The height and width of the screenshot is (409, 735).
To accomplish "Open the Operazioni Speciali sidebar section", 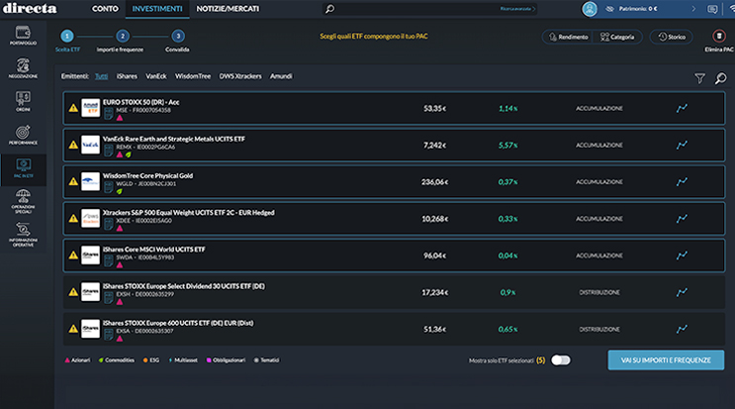I will 23,202.
